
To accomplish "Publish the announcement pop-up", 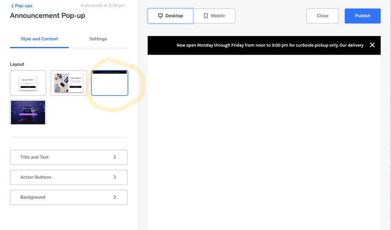I will tap(362, 16).
